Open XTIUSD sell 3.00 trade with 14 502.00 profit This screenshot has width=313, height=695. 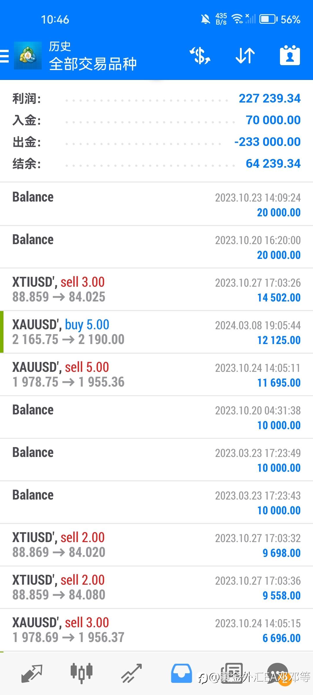point(156,290)
